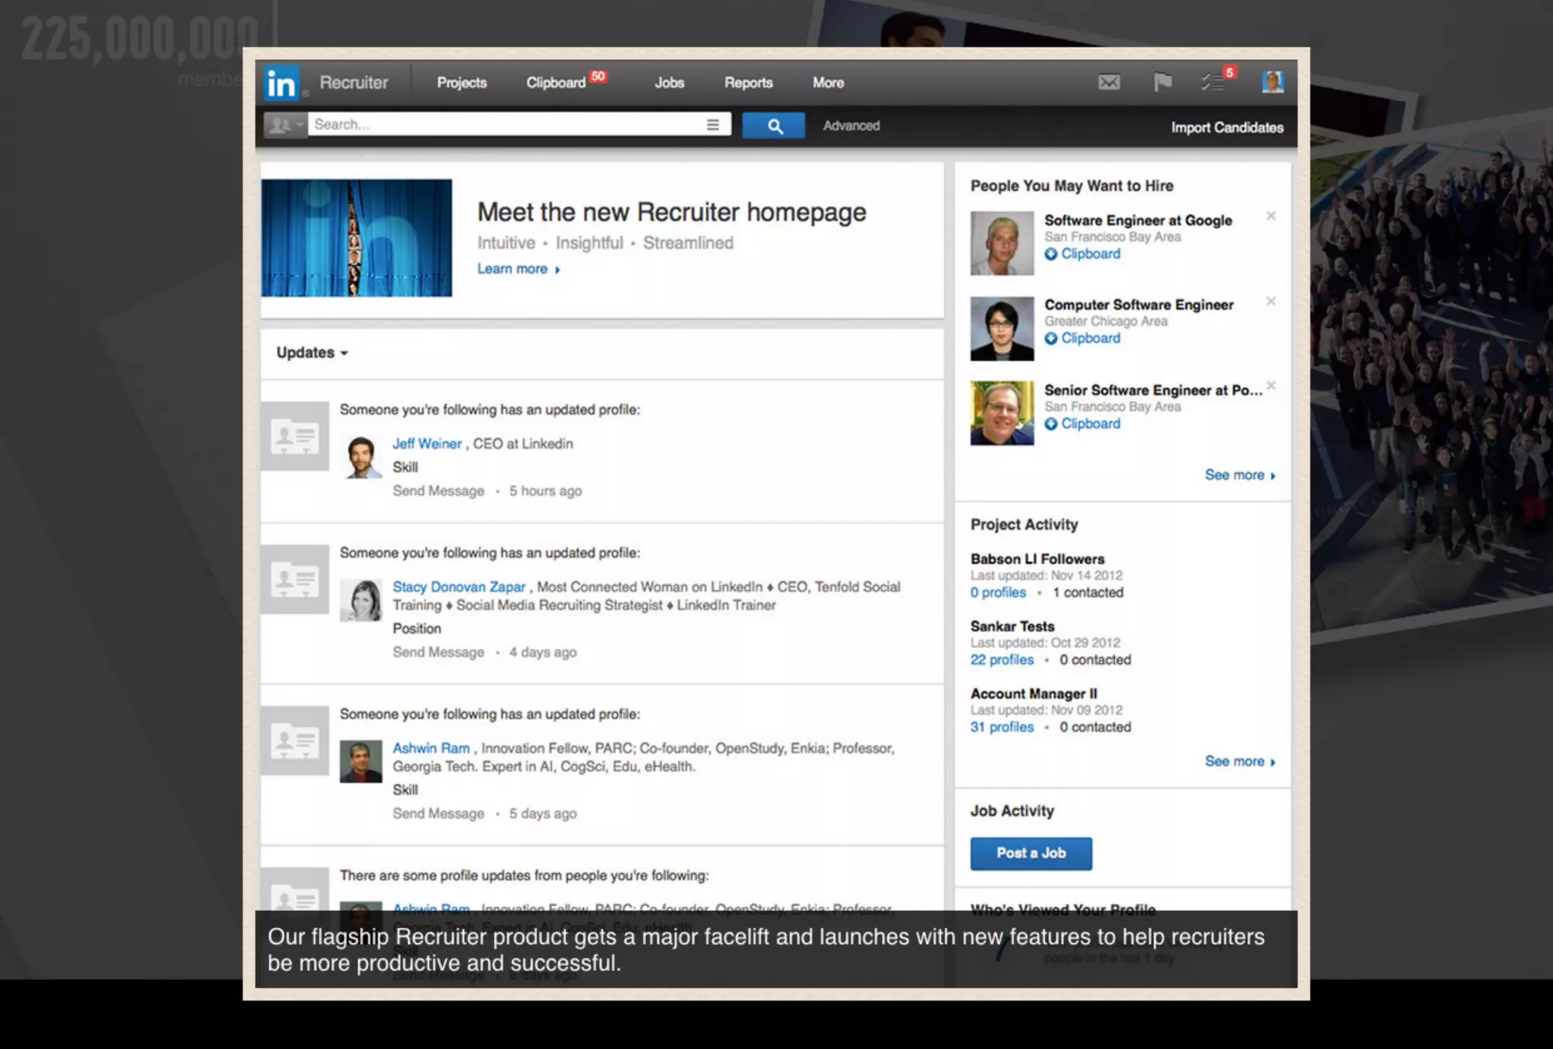The image size is (1553, 1049).
Task: Open Advanced search link
Action: tap(852, 126)
